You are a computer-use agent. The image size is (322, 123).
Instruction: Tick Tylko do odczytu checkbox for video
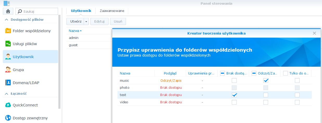pyautogui.click(x=297, y=102)
